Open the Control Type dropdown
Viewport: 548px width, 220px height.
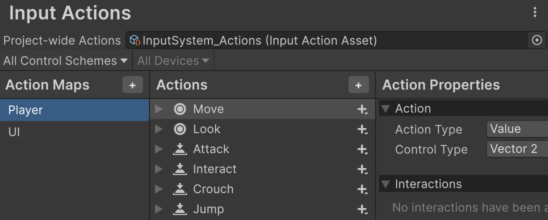517,149
